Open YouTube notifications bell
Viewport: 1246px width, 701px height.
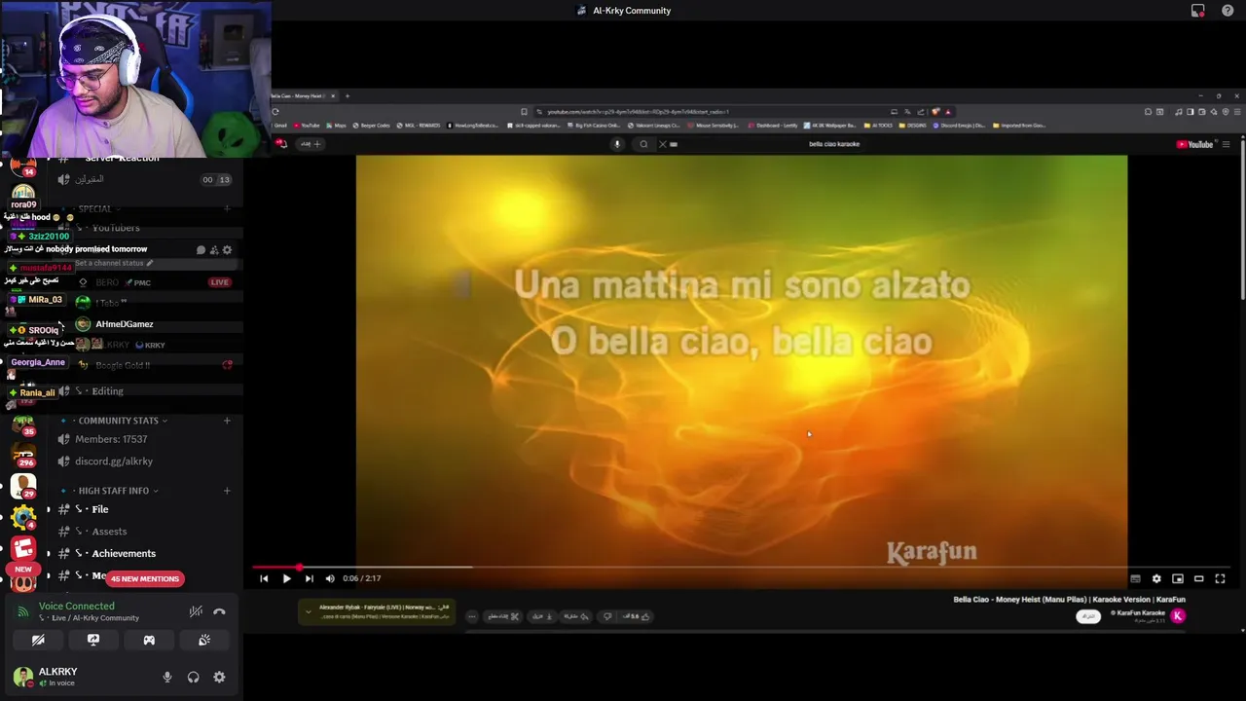tap(282, 144)
